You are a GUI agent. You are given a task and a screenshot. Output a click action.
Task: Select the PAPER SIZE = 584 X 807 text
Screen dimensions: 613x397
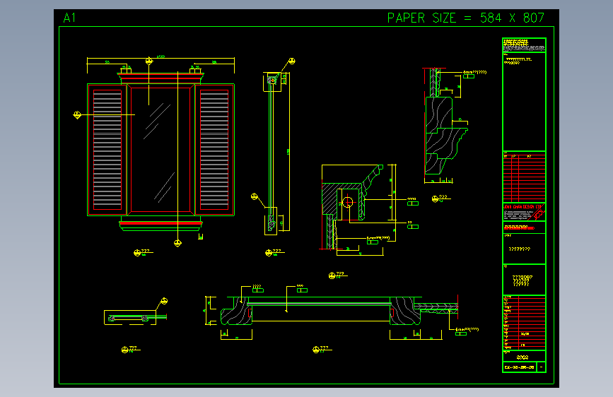tap(466, 18)
